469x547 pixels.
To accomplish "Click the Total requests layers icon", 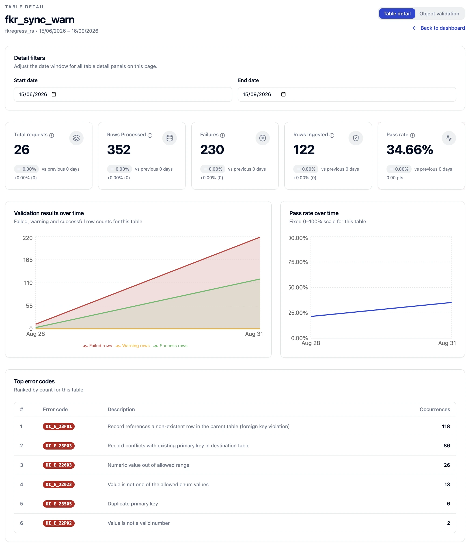I will (x=76, y=138).
